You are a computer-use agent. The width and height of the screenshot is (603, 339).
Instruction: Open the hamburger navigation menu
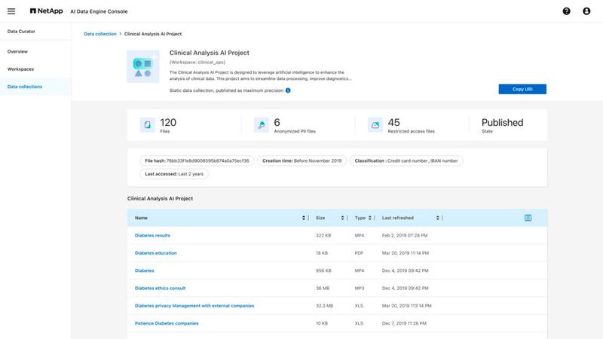pos(11,11)
